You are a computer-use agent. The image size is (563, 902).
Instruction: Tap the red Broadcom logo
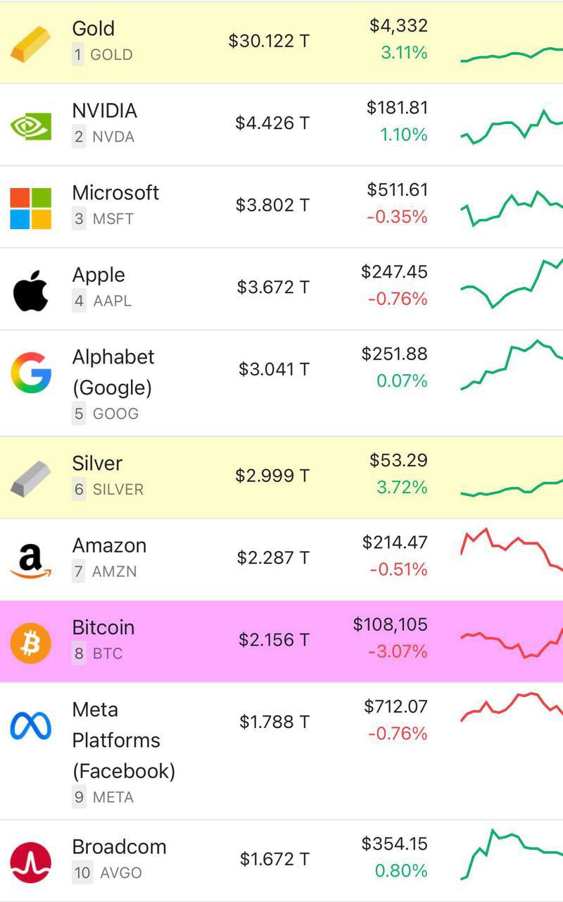point(31,862)
